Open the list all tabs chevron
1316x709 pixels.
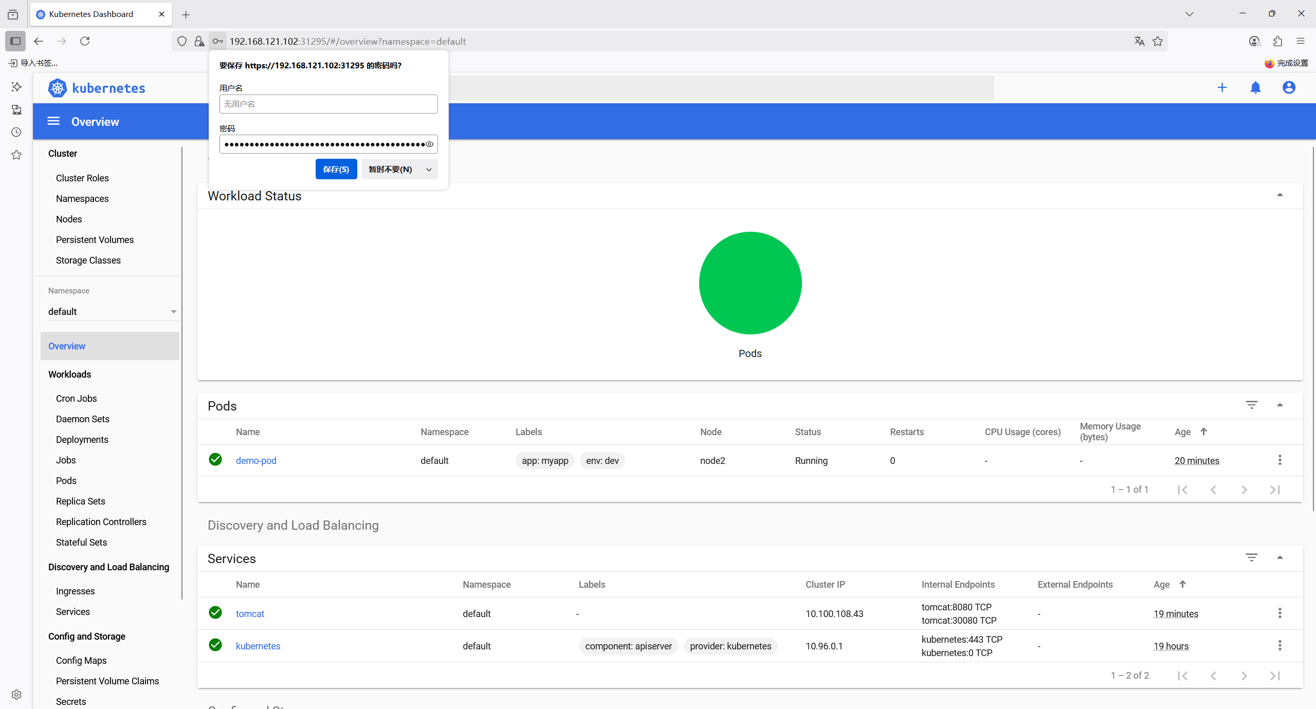(1190, 14)
